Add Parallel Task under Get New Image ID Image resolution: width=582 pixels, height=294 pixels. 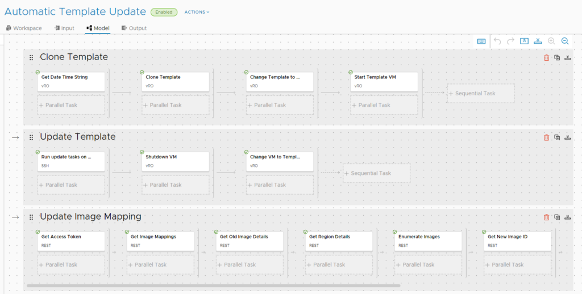point(517,264)
